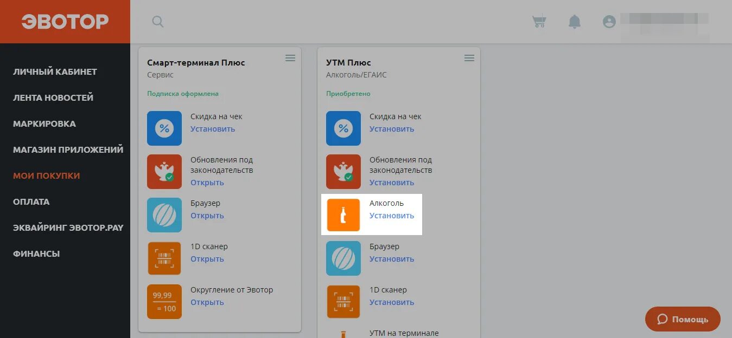732x338 pixels.
Task: Open Округление от Эвотор app
Action: 207,302
